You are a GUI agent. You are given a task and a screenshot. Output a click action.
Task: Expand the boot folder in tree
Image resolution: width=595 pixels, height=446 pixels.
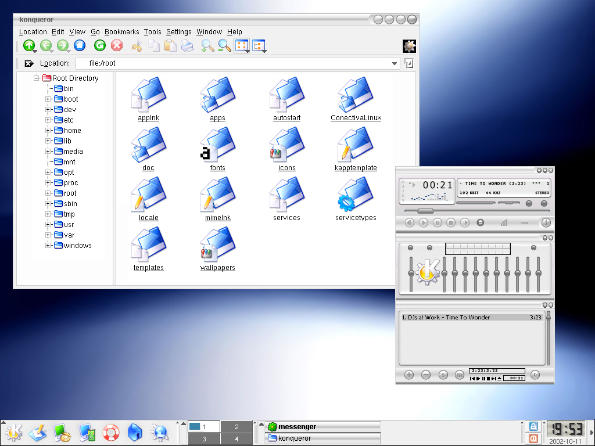click(x=48, y=99)
